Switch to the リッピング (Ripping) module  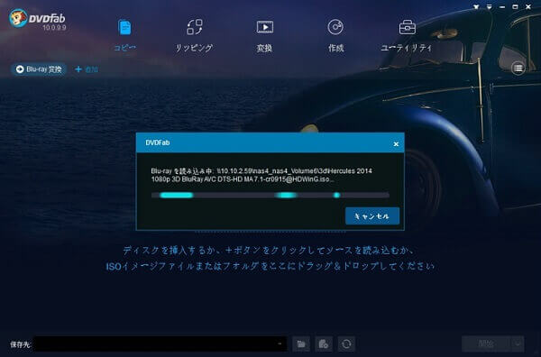(x=194, y=35)
